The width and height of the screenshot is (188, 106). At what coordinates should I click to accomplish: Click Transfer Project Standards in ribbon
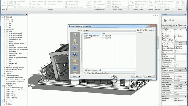pyautogui.click(x=53, y=1)
